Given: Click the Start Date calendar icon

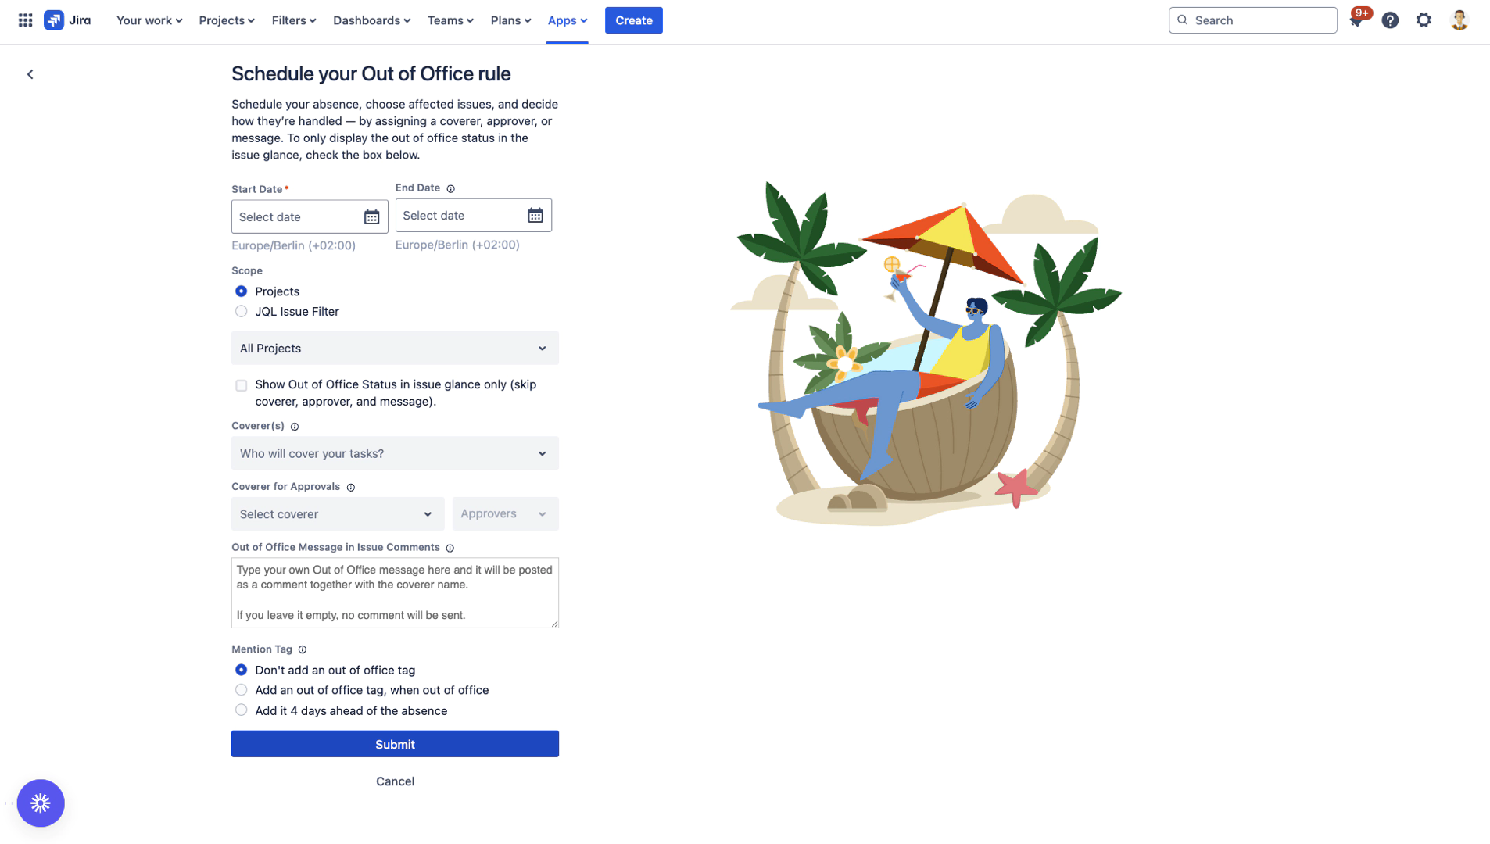Looking at the screenshot, I should point(371,217).
